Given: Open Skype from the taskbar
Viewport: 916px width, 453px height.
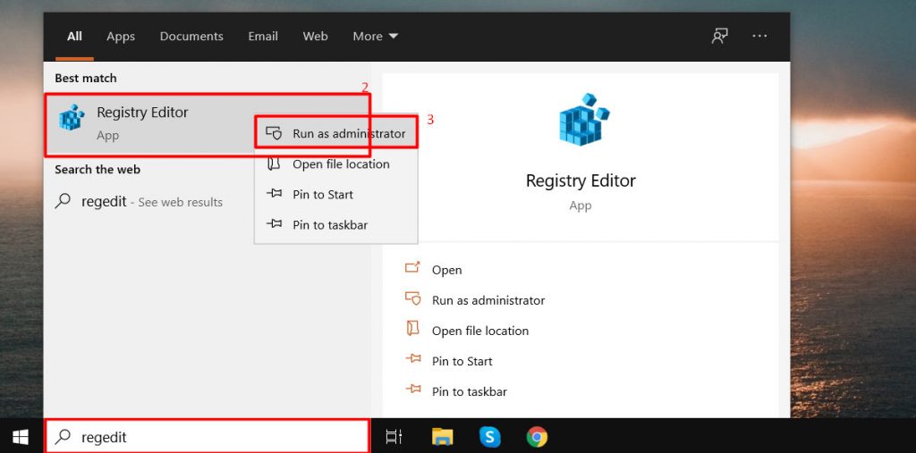Looking at the screenshot, I should click(489, 437).
